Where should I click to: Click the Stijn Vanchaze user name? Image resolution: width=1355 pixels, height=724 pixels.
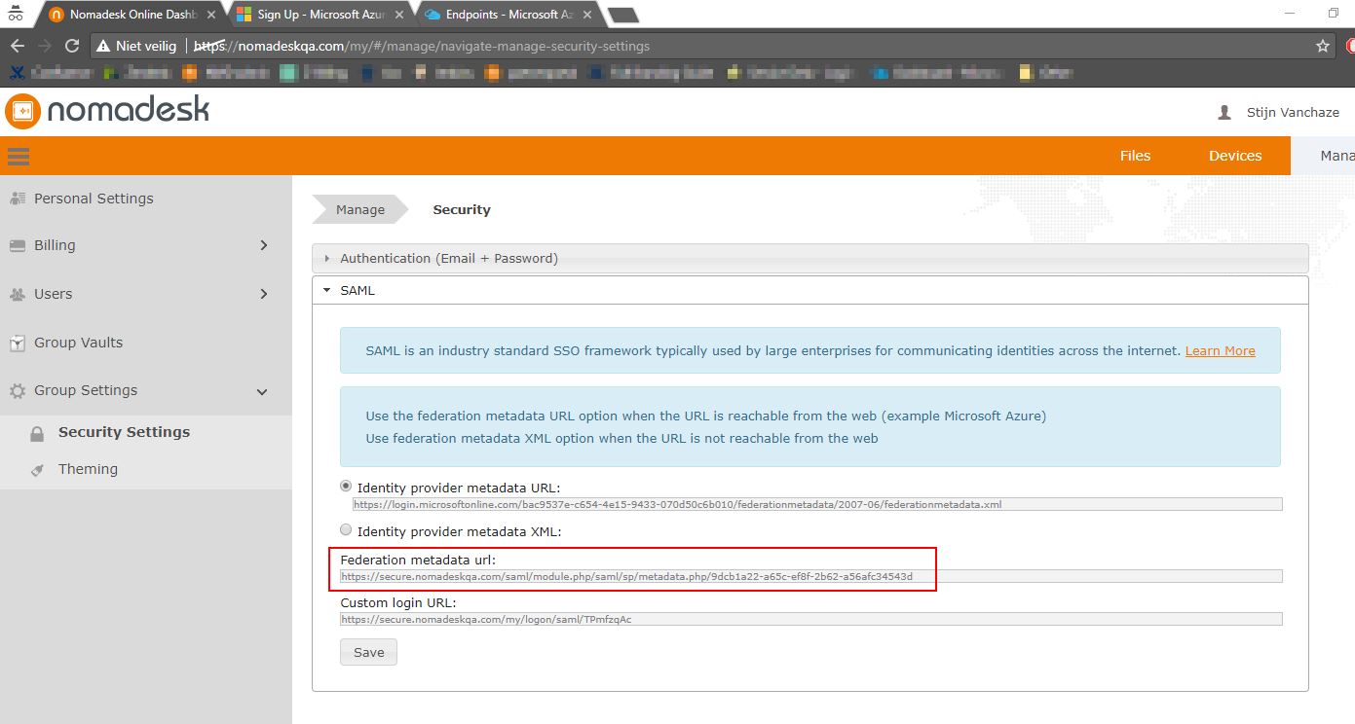tap(1293, 113)
